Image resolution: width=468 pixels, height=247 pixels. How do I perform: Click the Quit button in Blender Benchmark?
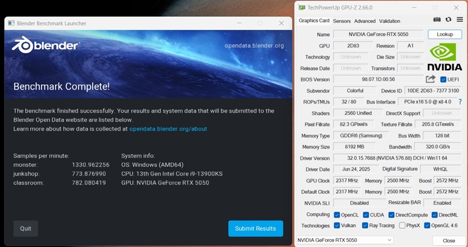26,228
